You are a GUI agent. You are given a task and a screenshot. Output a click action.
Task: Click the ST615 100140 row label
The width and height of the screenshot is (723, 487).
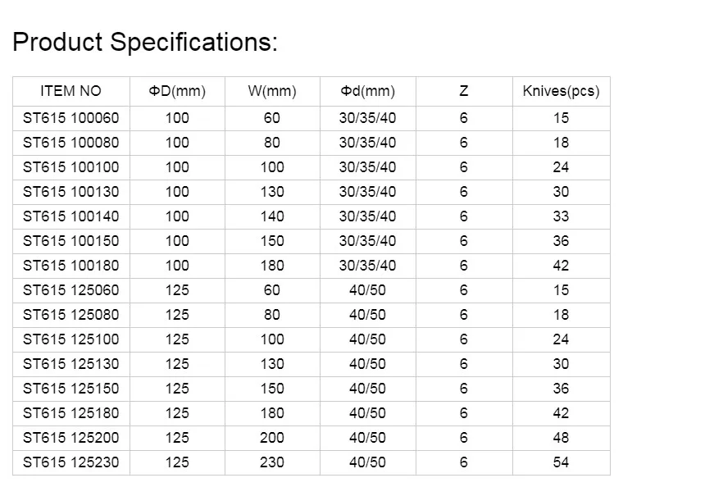(x=71, y=216)
